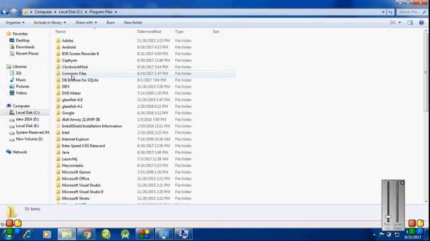Image resolution: width=430 pixels, height=241 pixels.
Task: Open Downloads in Favorites
Action: click(25, 47)
